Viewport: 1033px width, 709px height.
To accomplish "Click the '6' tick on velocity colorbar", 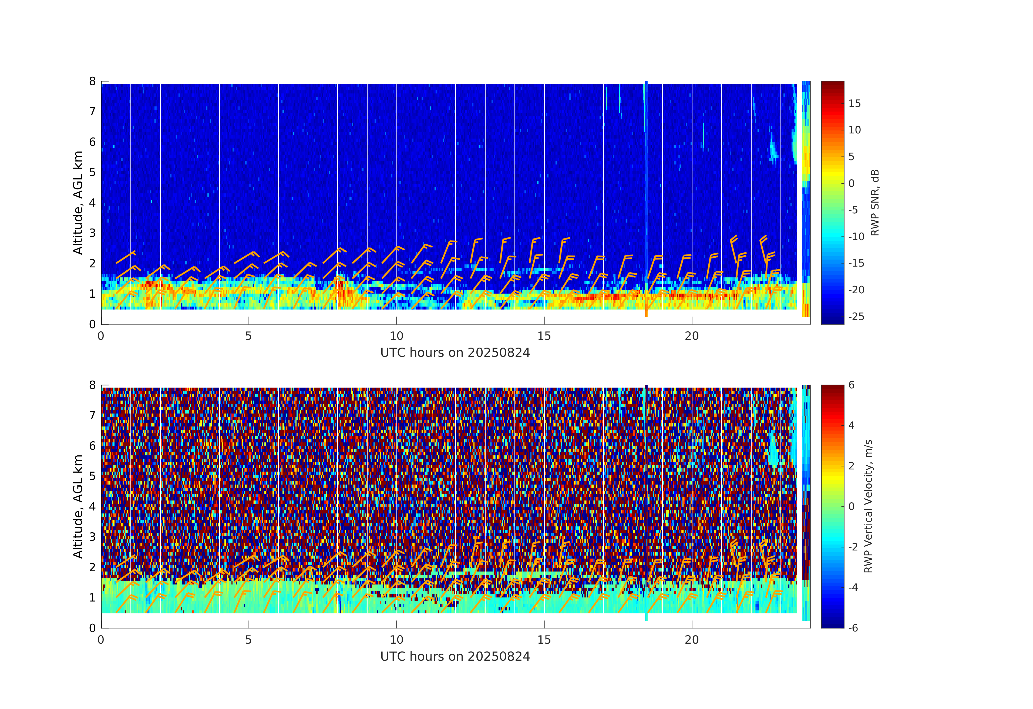I will (x=851, y=385).
